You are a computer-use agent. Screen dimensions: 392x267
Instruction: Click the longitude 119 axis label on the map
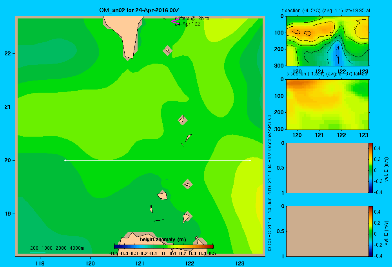coord(40,263)
